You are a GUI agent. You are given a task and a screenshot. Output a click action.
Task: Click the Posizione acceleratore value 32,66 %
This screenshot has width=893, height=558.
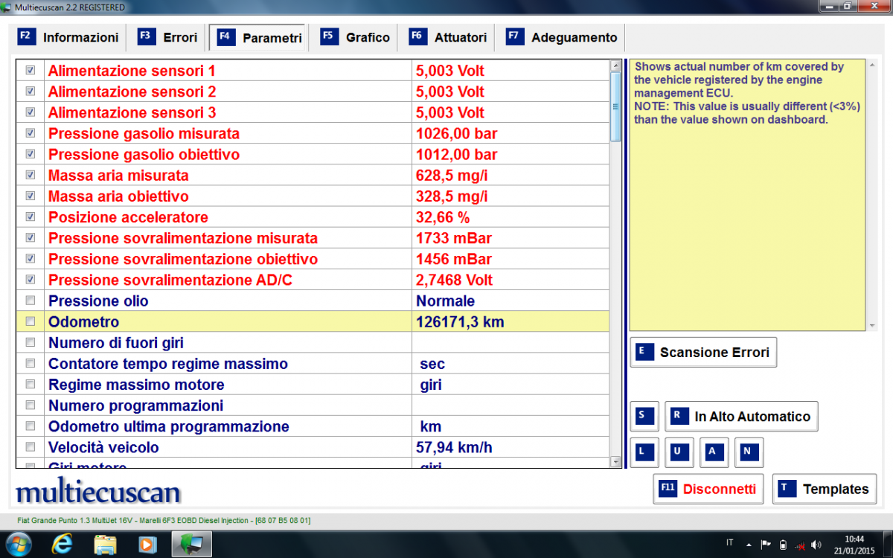point(443,217)
